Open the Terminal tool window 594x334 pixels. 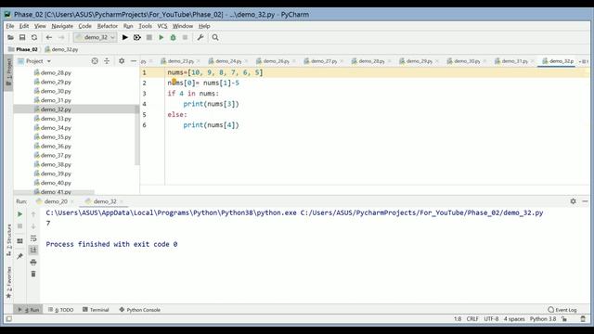96,310
